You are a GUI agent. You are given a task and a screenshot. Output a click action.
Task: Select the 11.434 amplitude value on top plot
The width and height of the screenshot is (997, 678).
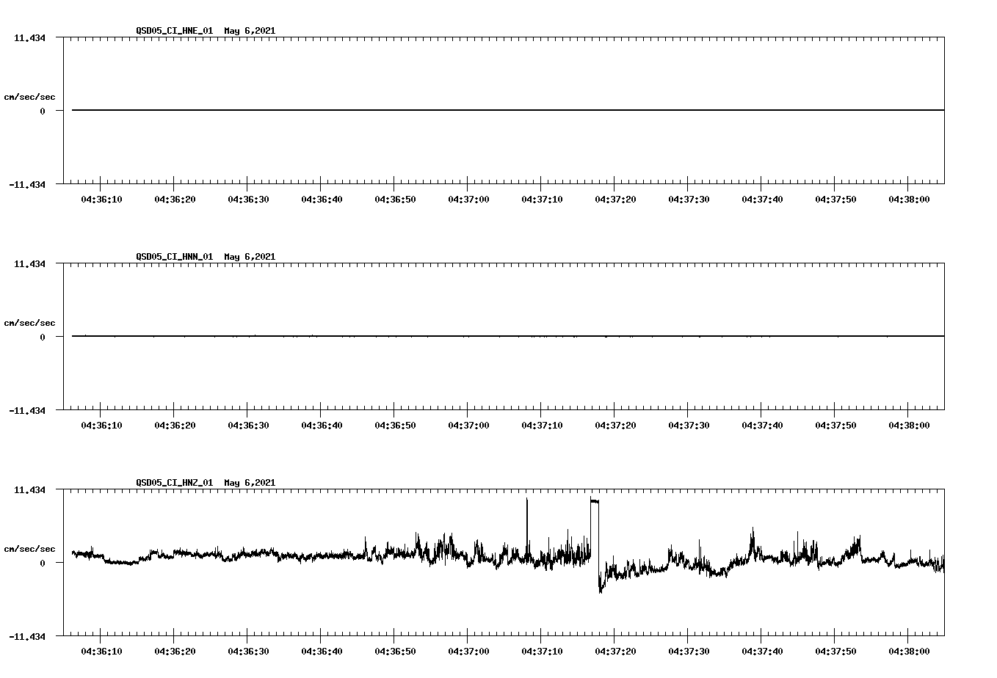[x=32, y=38]
